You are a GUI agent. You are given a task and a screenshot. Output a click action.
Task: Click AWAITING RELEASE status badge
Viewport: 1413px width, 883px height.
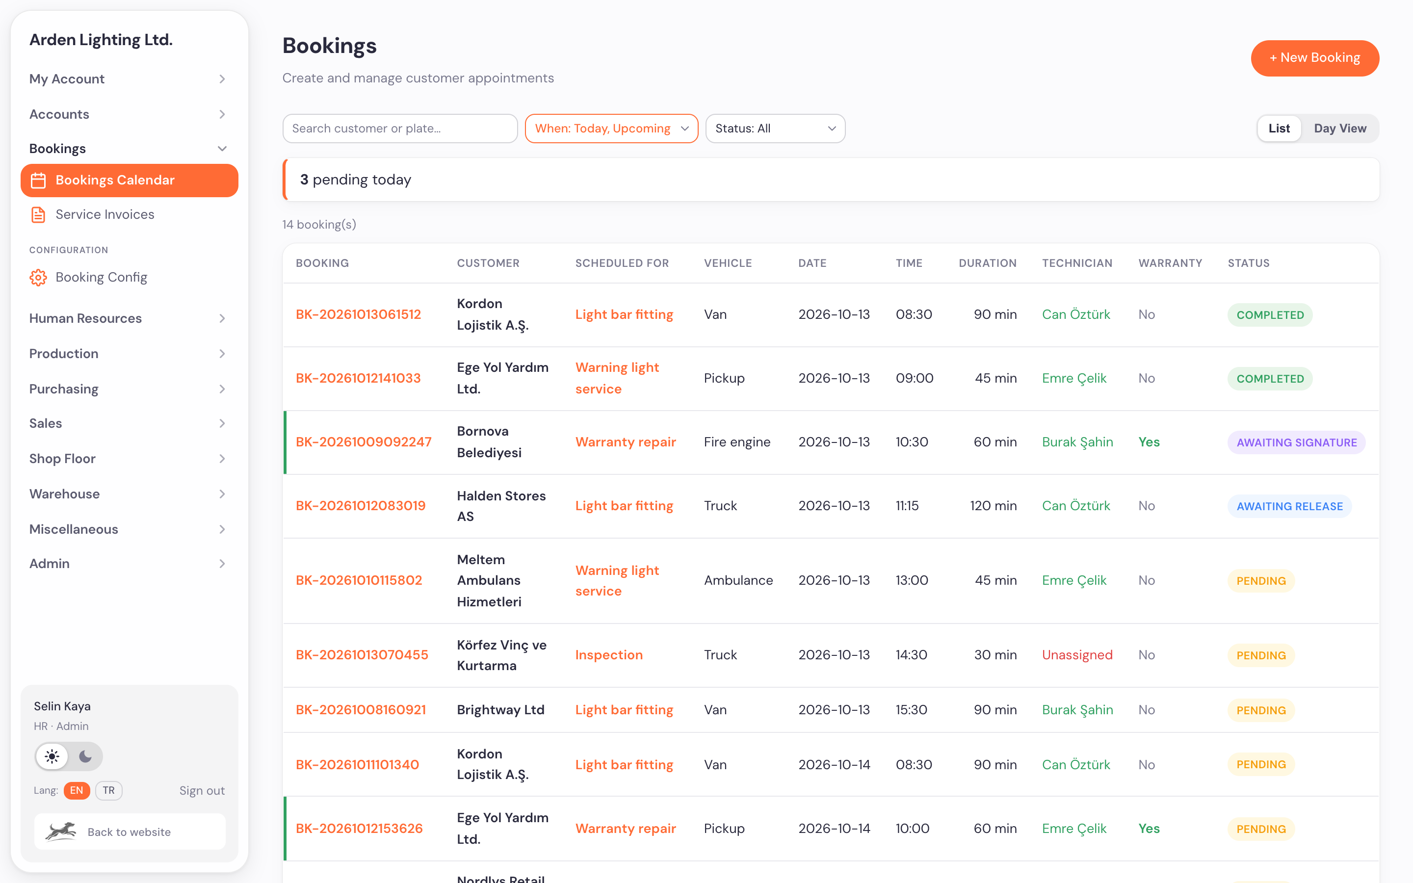point(1289,506)
